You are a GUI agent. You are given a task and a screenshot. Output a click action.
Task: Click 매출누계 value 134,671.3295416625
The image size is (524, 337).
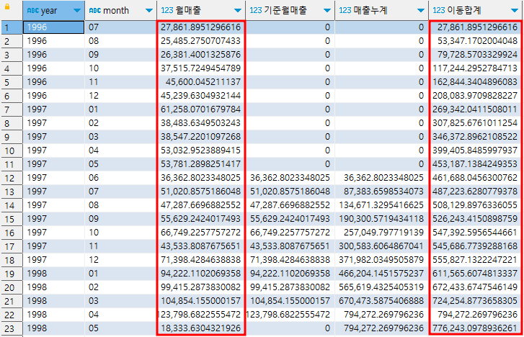(x=381, y=205)
